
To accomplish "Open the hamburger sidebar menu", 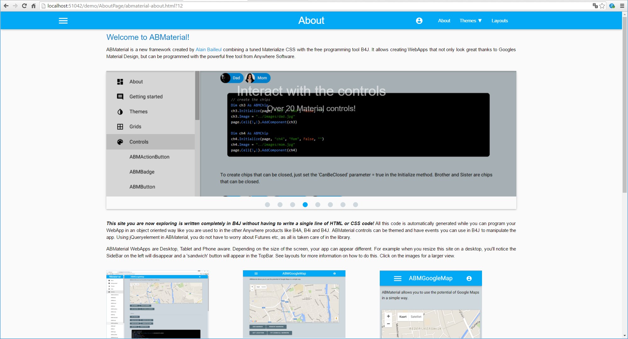I will pos(63,21).
